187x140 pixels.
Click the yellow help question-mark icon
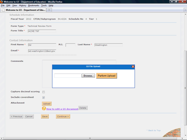coord(44,108)
